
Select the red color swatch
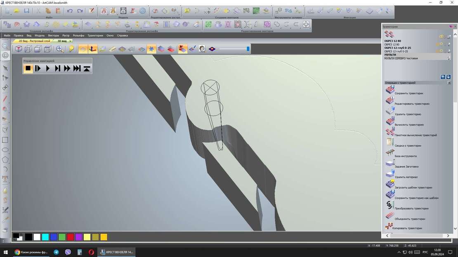pyautogui.click(x=71, y=237)
